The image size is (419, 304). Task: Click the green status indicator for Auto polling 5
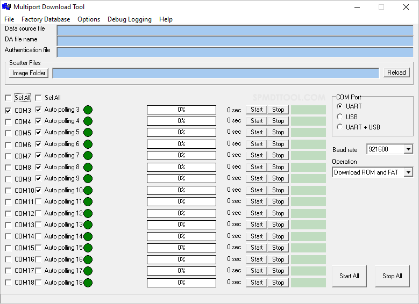pyautogui.click(x=88, y=132)
